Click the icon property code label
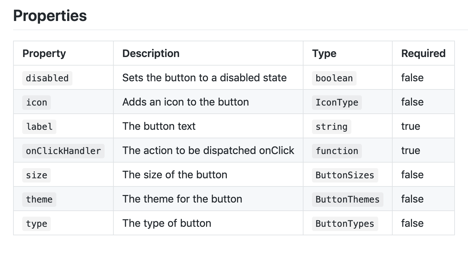Image resolution: width=468 pixels, height=253 pixels. [37, 103]
